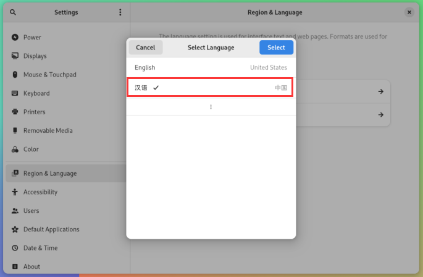Click the Printers icon in sidebar

[x=15, y=112]
